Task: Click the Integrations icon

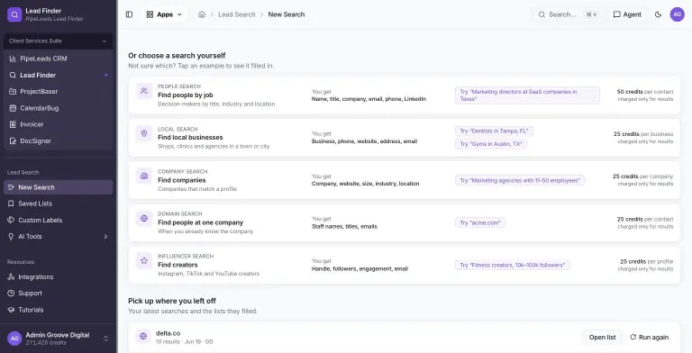Action: tap(11, 276)
